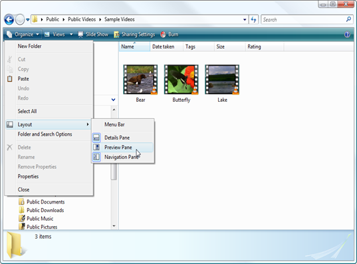Viewport: 357px width, 264px height.
Task: Start the Slide Show
Action: (x=93, y=35)
